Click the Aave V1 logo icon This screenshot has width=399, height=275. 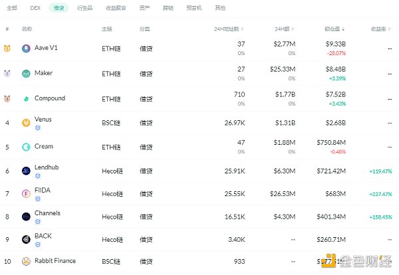pyautogui.click(x=26, y=48)
